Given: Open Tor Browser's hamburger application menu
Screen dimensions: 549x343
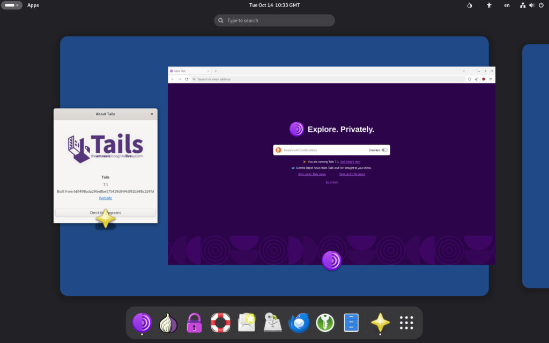Looking at the screenshot, I should pos(492,79).
